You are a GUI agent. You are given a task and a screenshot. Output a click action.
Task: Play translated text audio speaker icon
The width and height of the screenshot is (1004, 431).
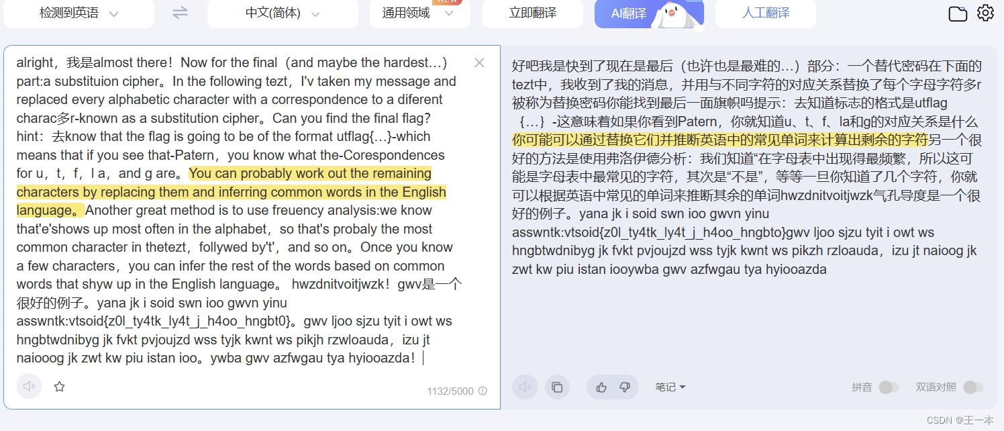coord(525,387)
